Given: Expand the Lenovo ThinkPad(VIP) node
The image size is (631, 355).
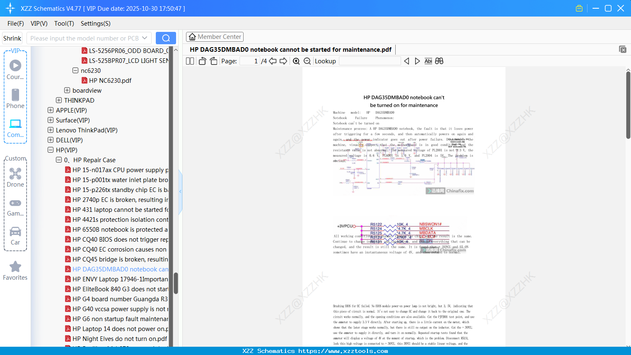Looking at the screenshot, I should pyautogui.click(x=51, y=130).
